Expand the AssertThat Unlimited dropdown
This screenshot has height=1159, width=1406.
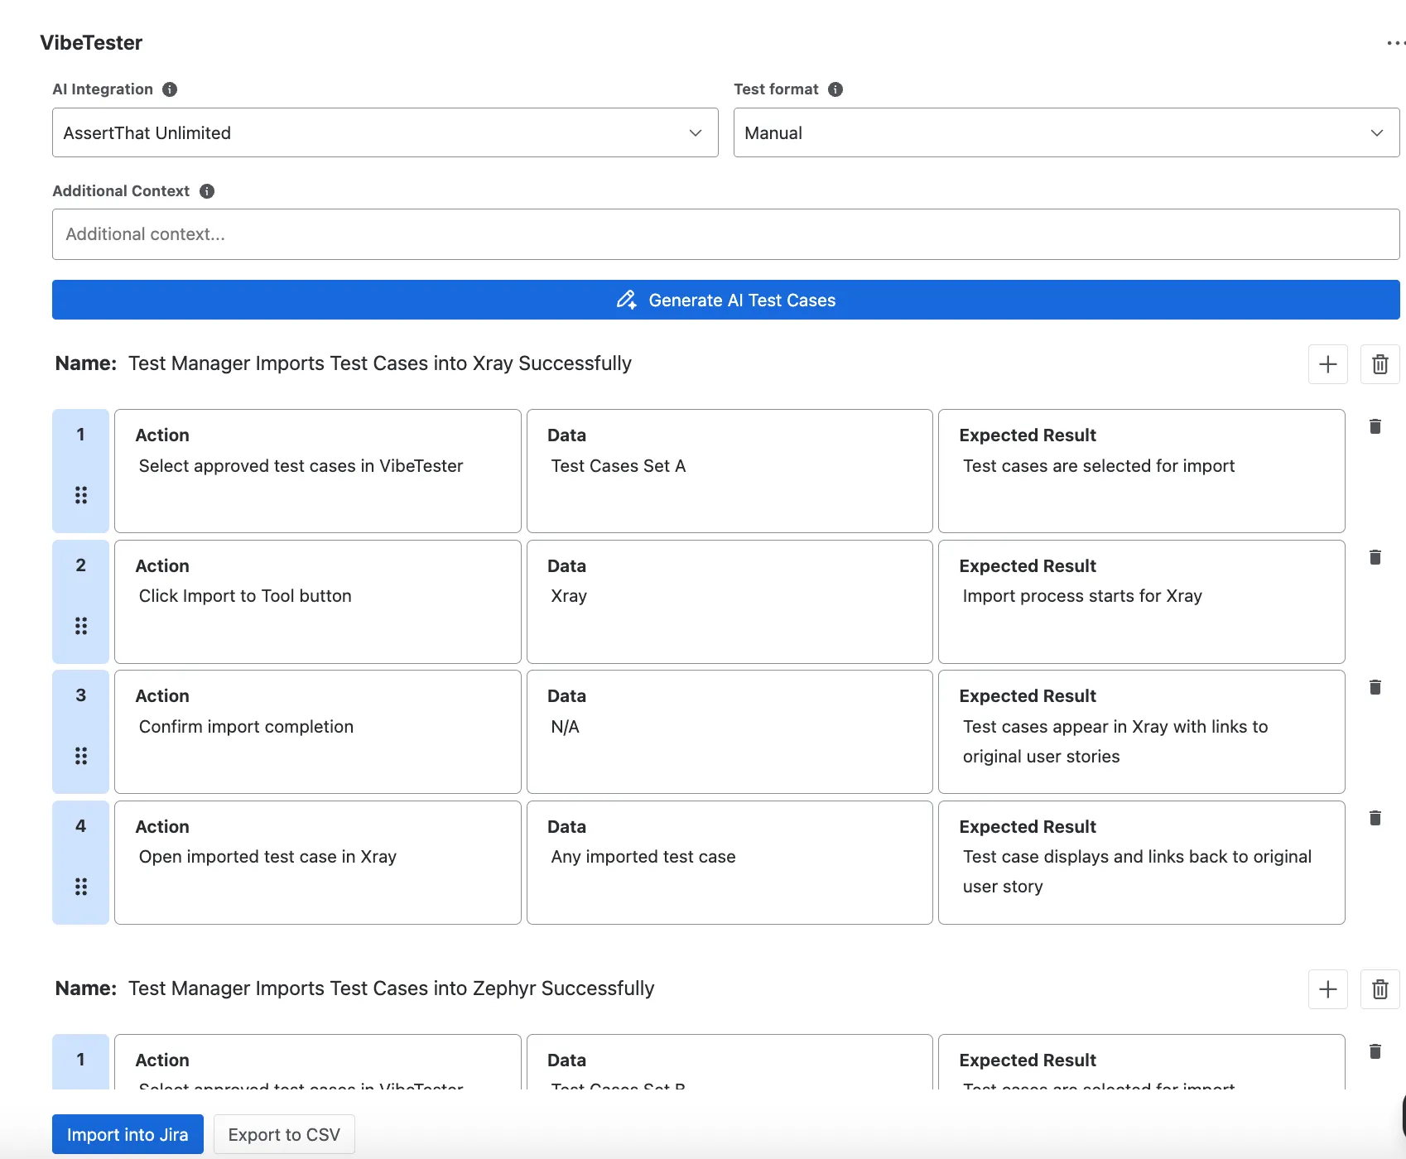click(385, 132)
